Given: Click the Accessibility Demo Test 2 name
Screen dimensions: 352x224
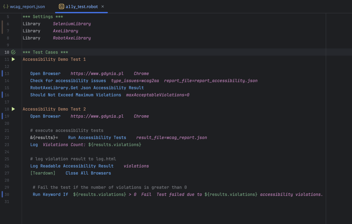Looking at the screenshot, I should tap(54, 109).
